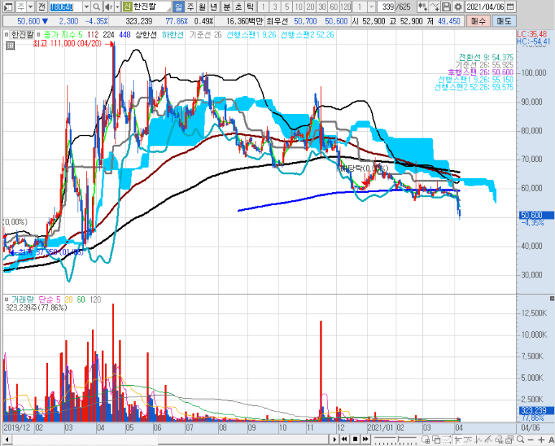The height and width of the screenshot is (446, 555).
Task: Click the horizontal scrollbar right arrow
Action: pyautogui.click(x=335, y=440)
